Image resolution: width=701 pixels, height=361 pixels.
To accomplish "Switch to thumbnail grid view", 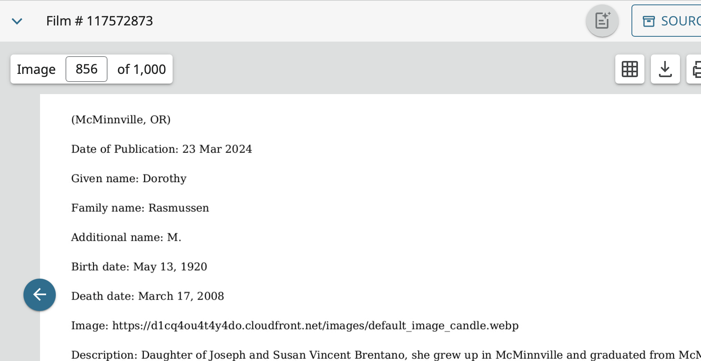I will (630, 69).
